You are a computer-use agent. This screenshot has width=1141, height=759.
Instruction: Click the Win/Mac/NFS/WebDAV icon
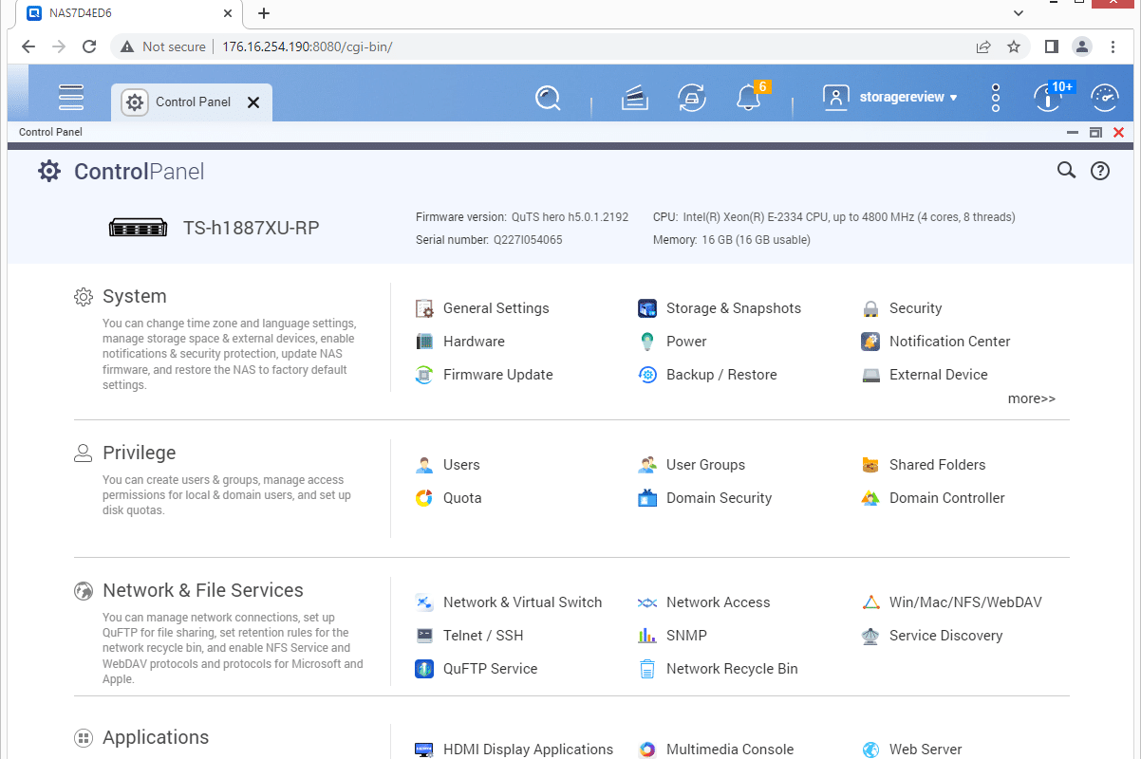(x=870, y=602)
